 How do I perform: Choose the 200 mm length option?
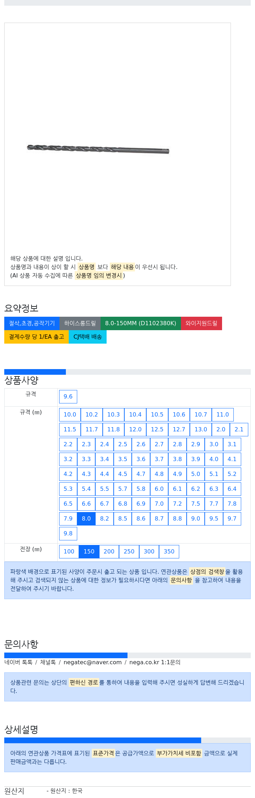point(109,551)
